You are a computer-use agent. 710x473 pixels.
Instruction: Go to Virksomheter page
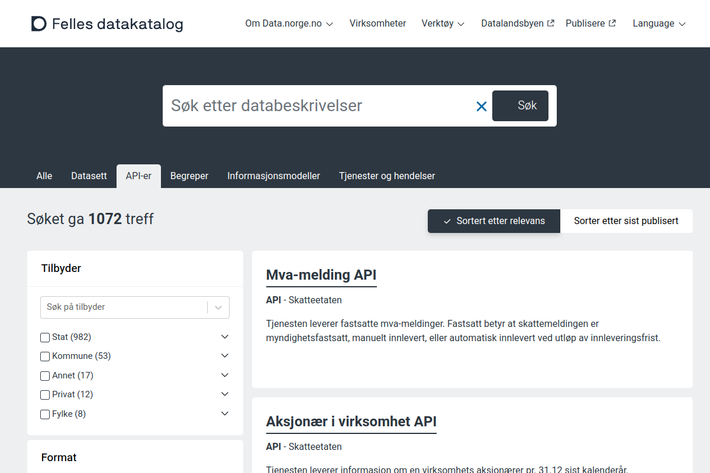(x=378, y=24)
